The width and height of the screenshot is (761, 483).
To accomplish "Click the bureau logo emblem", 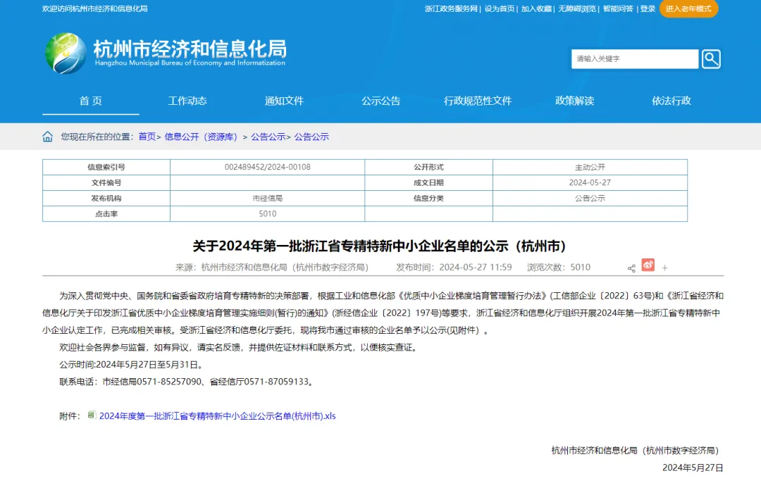I will click(66, 54).
